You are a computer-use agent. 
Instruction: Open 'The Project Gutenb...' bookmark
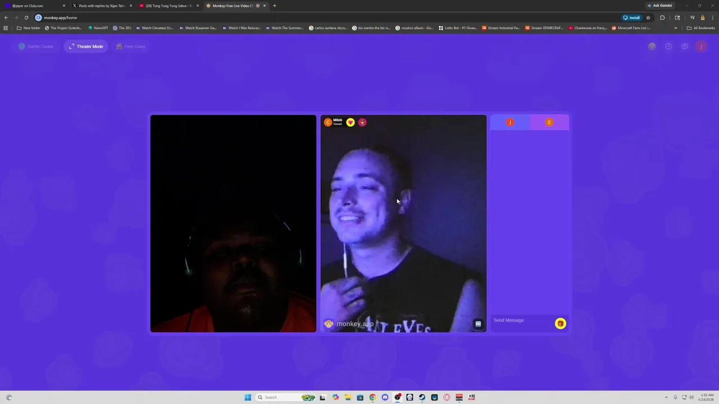pos(63,28)
